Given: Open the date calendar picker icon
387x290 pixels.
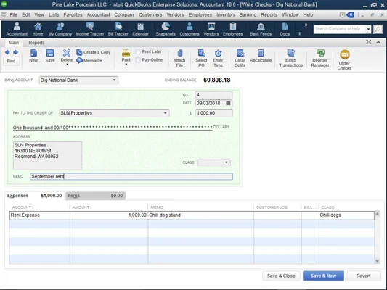Looking at the screenshot, I should coord(228,103).
